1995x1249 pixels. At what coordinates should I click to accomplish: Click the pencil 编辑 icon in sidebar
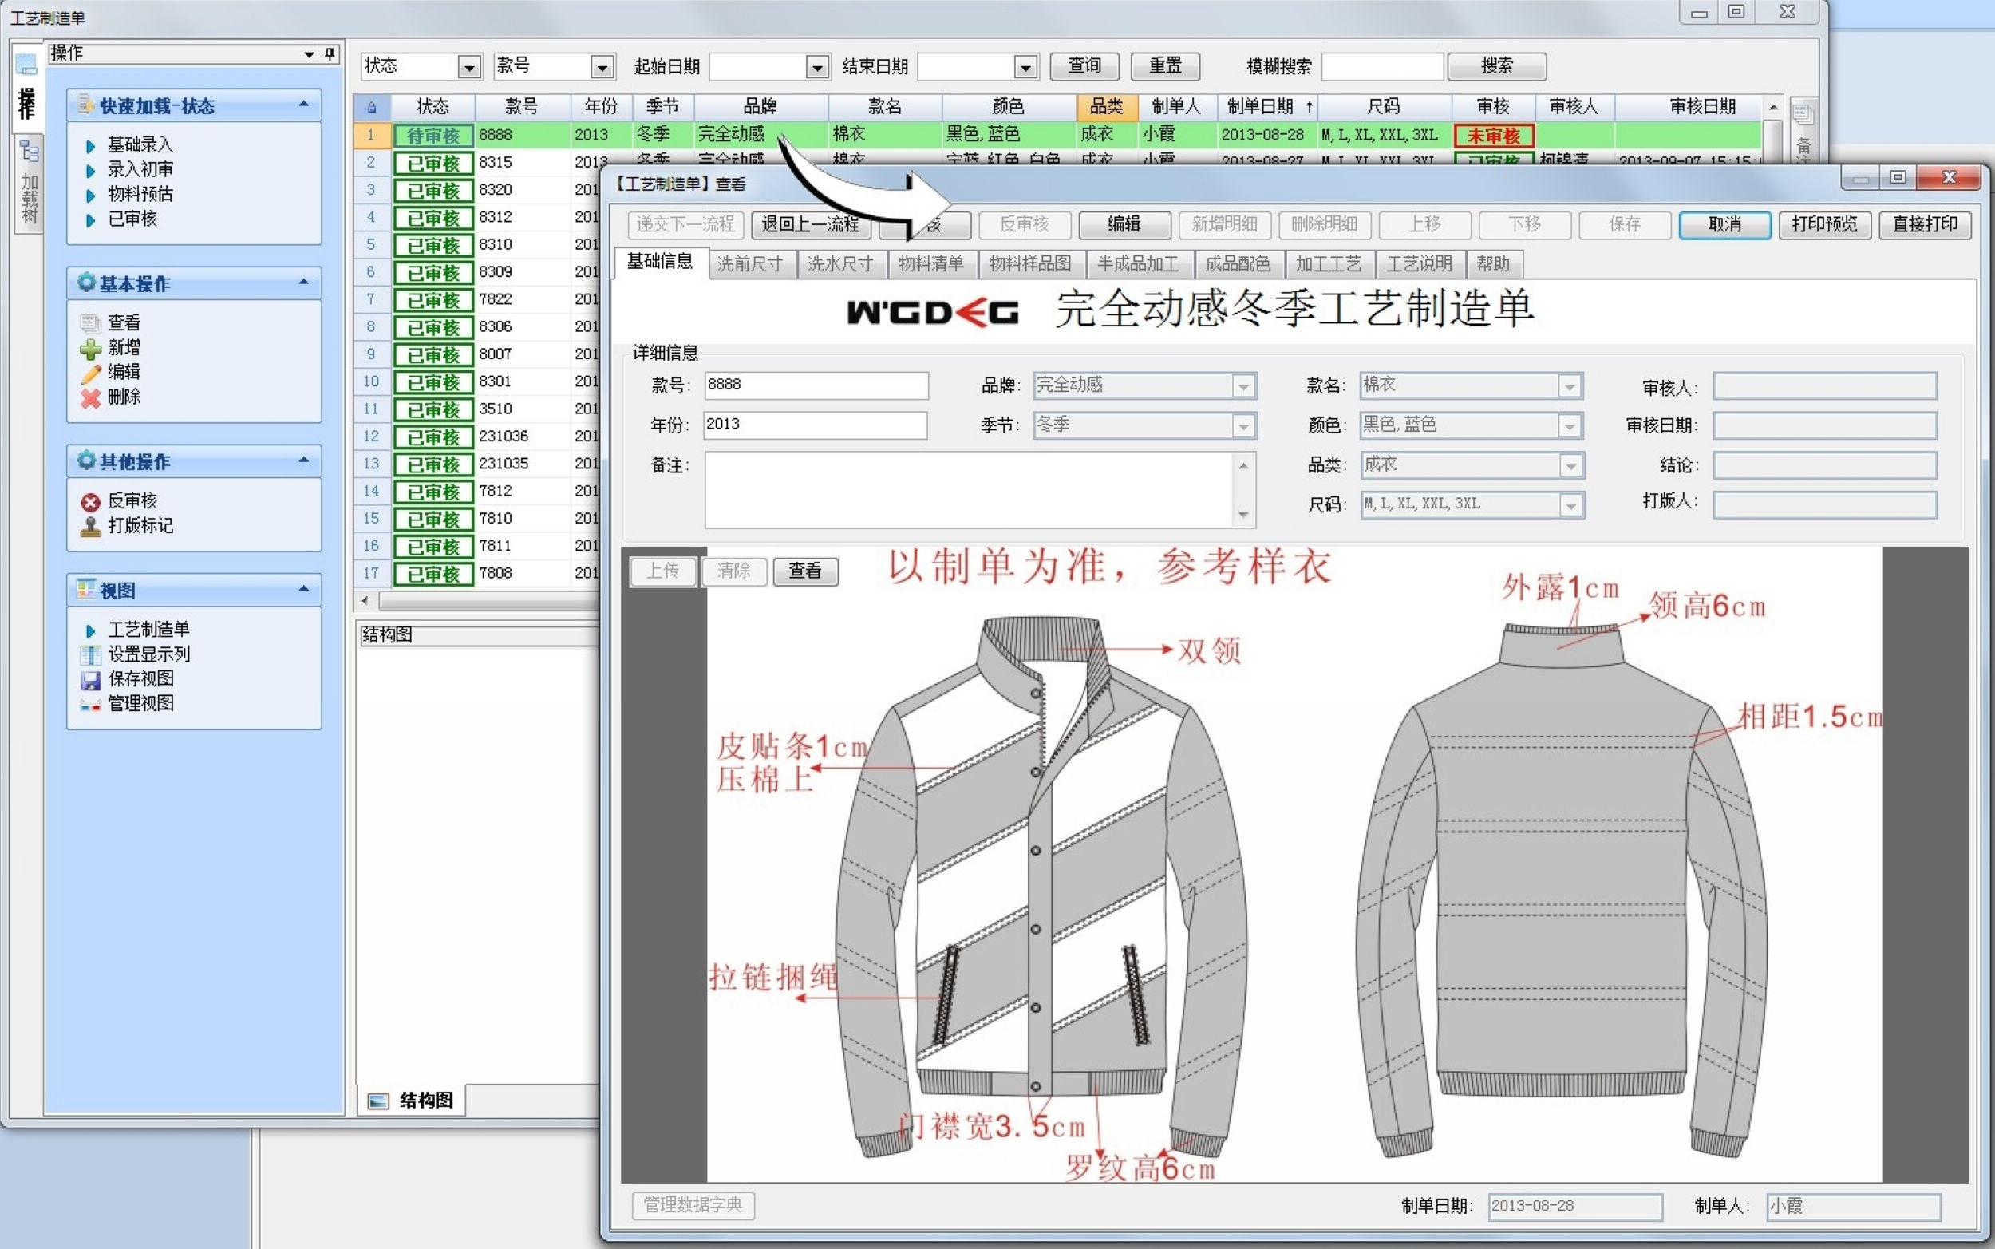point(90,374)
